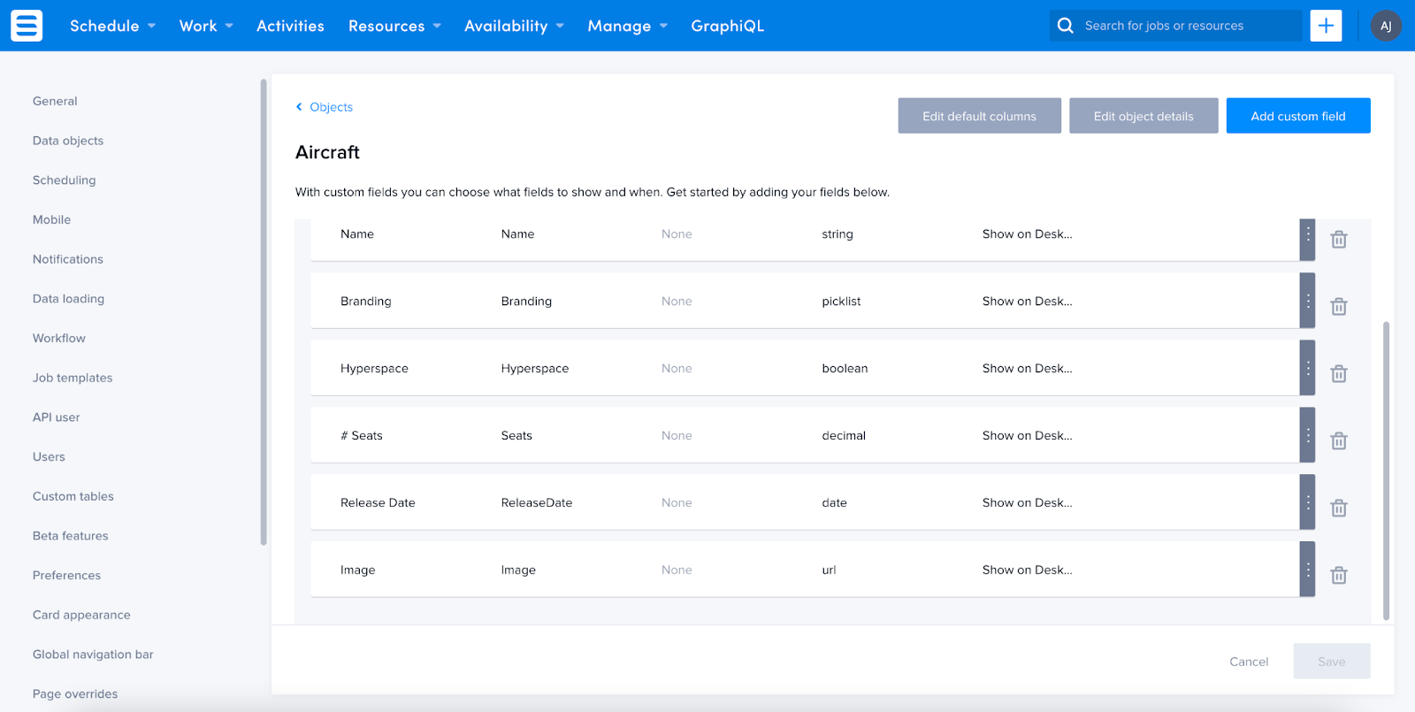Click the 'date' type cell
1415x712 pixels.
tap(834, 503)
